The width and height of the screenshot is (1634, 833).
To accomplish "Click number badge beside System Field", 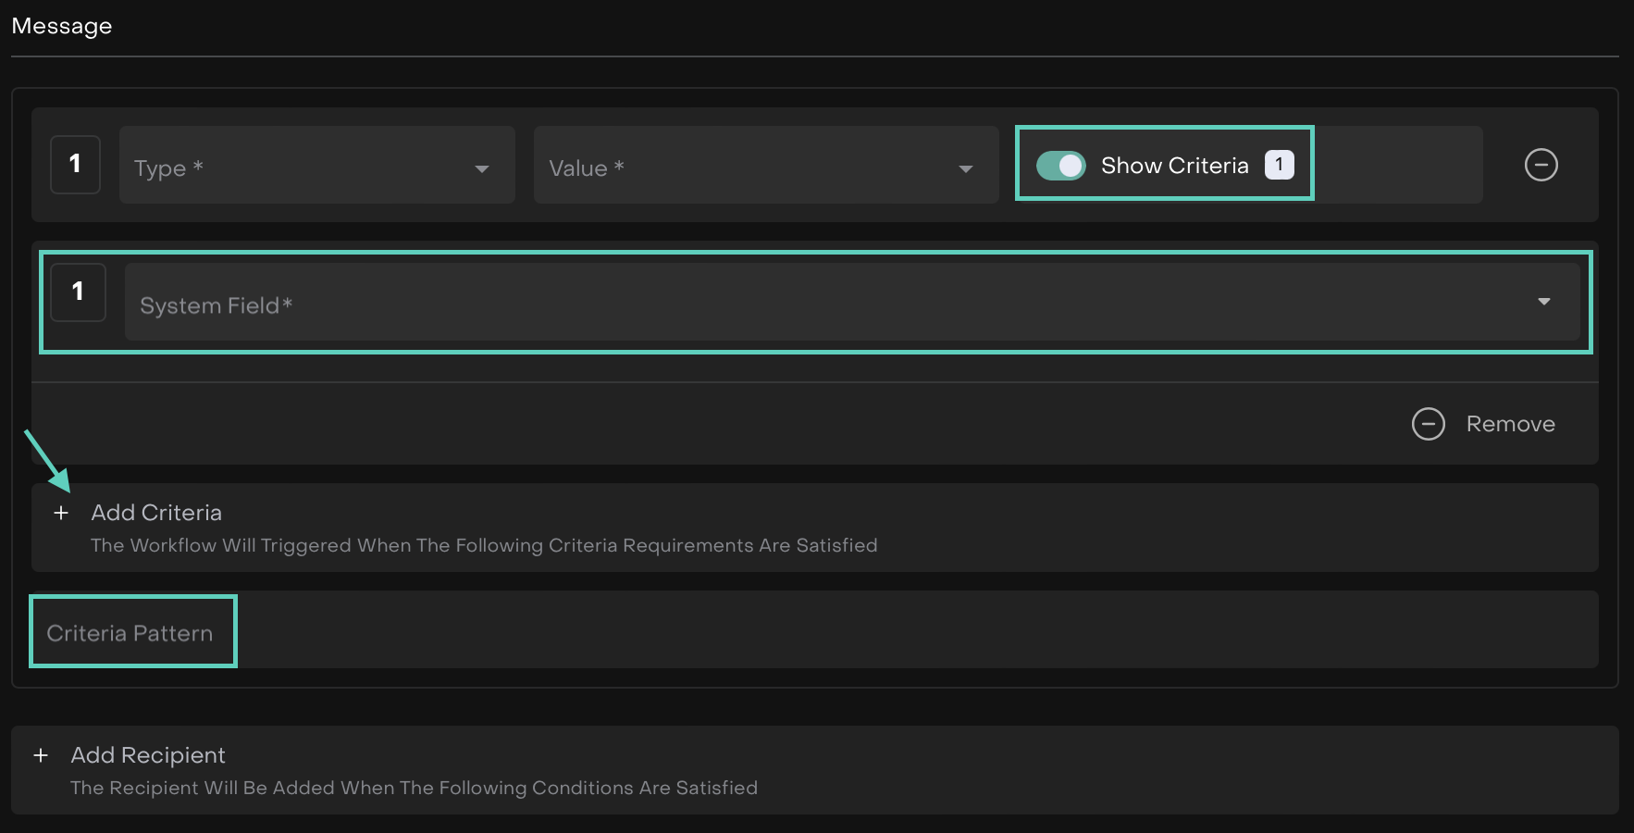I will [78, 292].
